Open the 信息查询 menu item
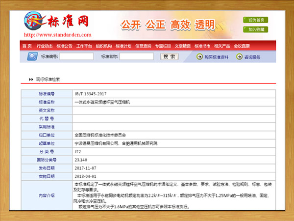294x221 pixels. coord(143,46)
